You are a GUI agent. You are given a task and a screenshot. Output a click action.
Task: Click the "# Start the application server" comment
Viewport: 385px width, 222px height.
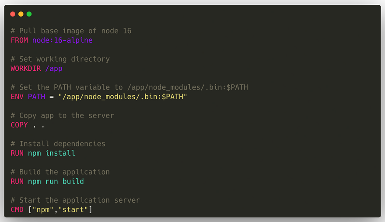click(75, 200)
